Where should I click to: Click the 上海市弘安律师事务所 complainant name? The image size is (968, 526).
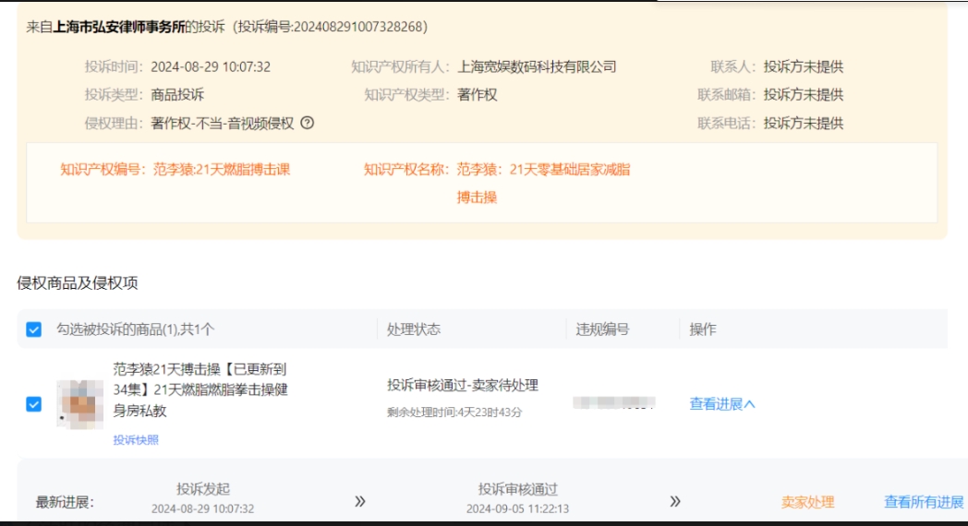pyautogui.click(x=119, y=27)
